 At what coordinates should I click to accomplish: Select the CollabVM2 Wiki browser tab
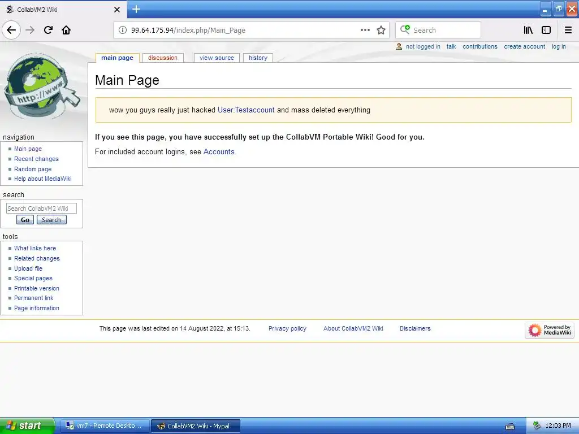point(63,10)
